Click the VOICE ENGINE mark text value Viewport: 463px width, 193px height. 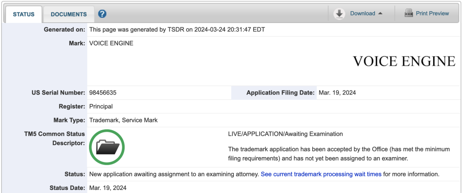tap(111, 43)
